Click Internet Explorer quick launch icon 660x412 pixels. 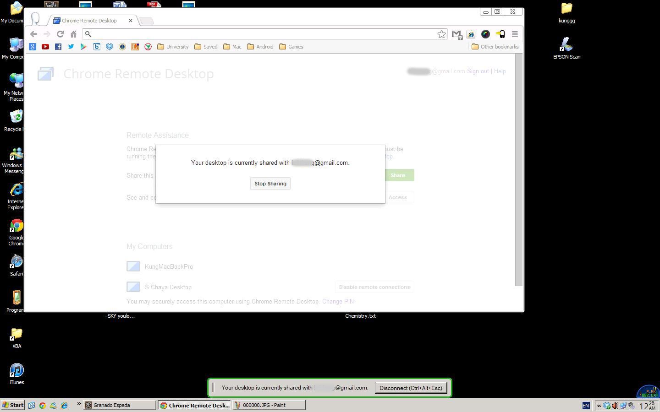tap(64, 405)
